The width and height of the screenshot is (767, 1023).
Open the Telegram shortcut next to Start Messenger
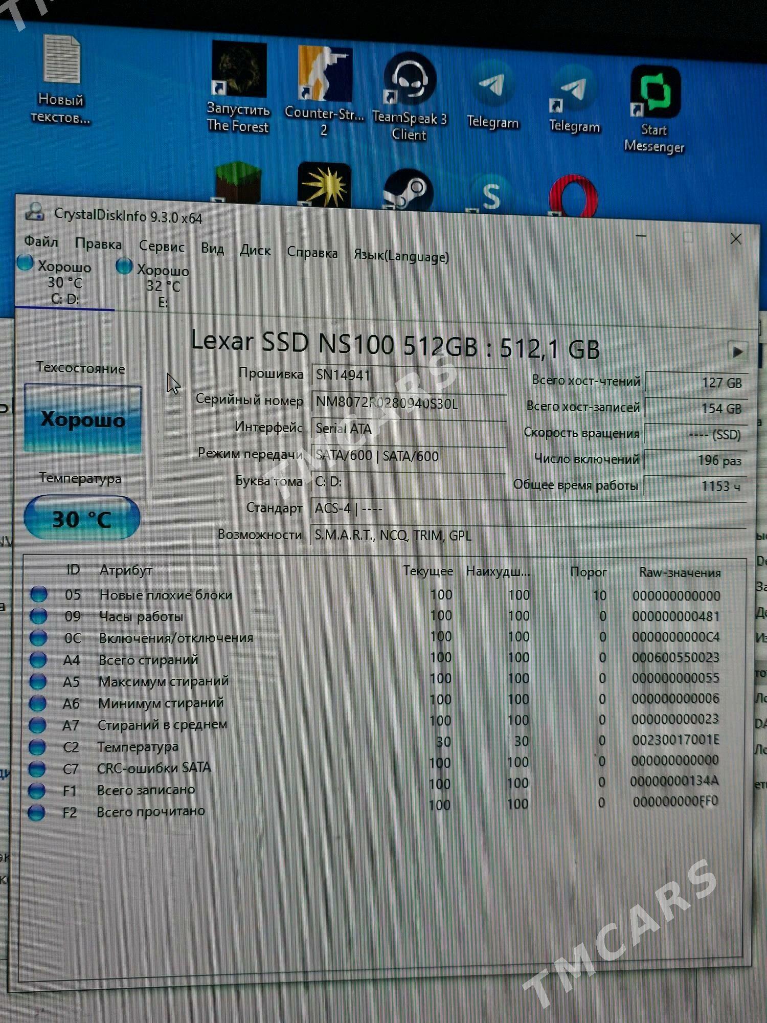click(574, 100)
